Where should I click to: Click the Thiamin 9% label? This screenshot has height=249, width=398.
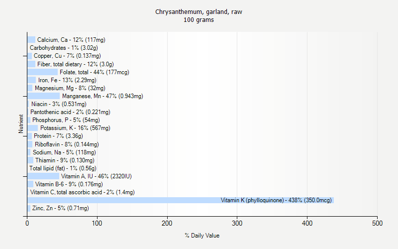tap(65, 160)
